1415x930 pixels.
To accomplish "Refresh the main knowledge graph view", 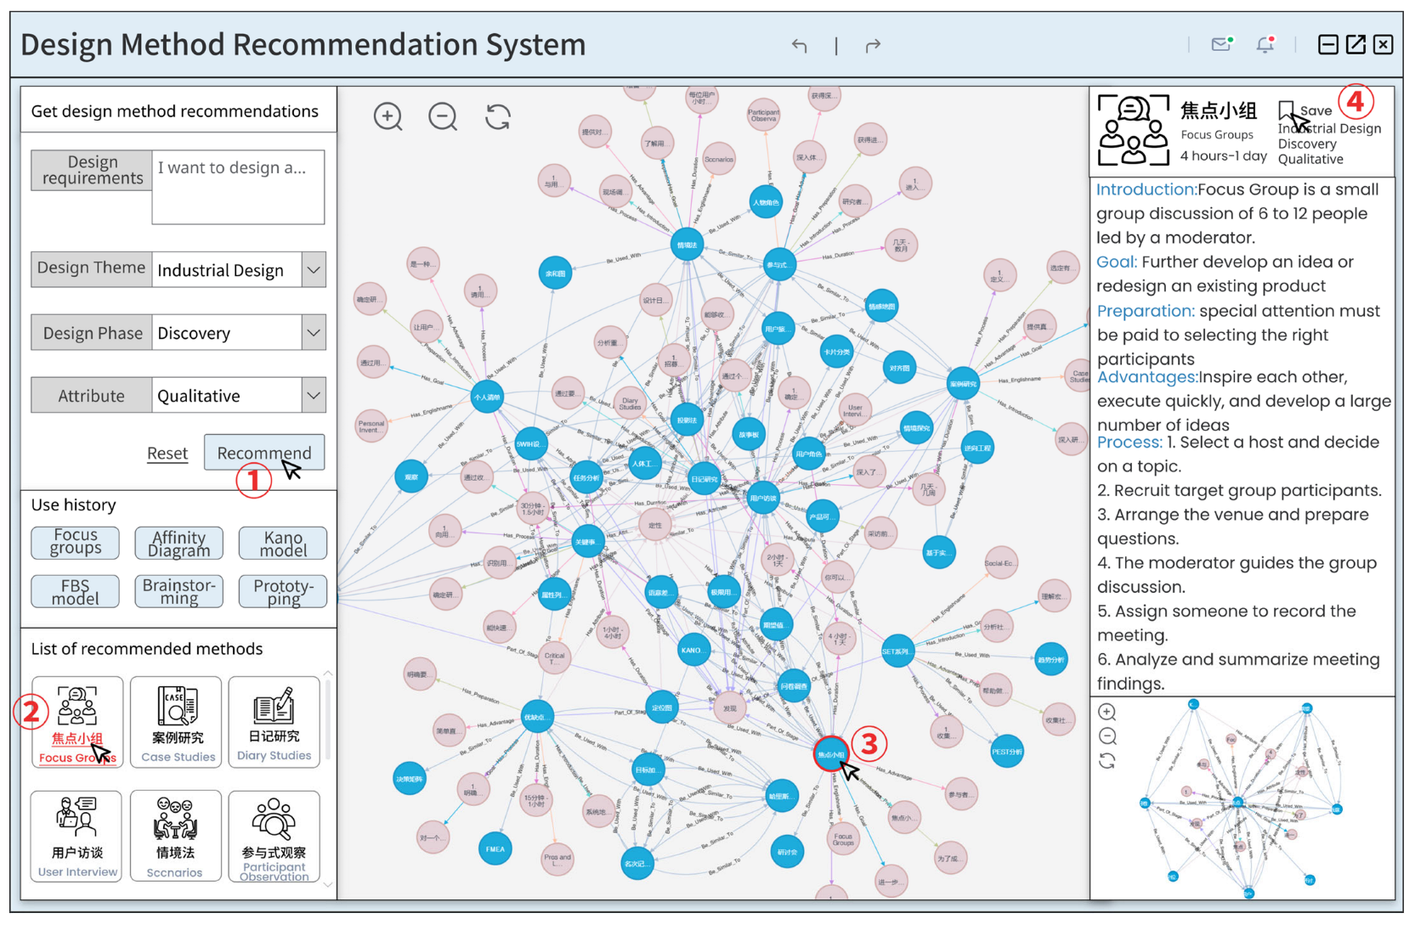I will coord(498,116).
